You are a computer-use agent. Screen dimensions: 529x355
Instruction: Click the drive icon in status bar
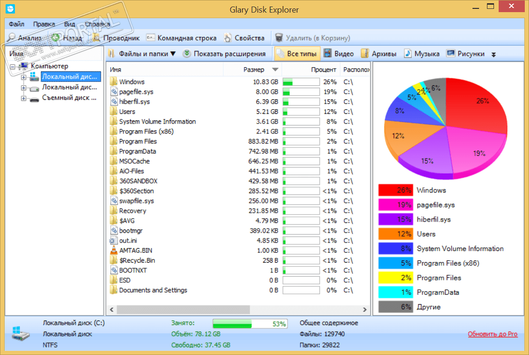21,334
